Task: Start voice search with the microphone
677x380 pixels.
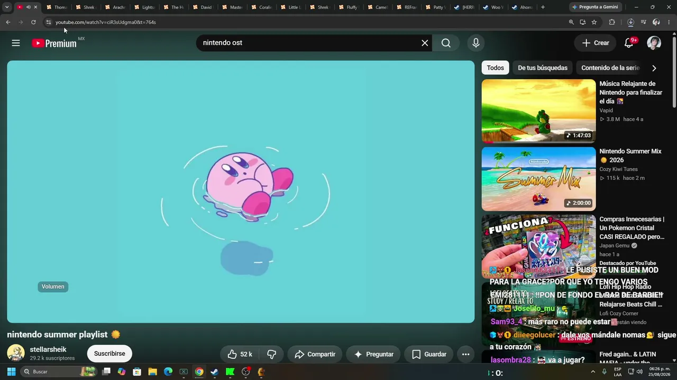Action: pos(476,43)
